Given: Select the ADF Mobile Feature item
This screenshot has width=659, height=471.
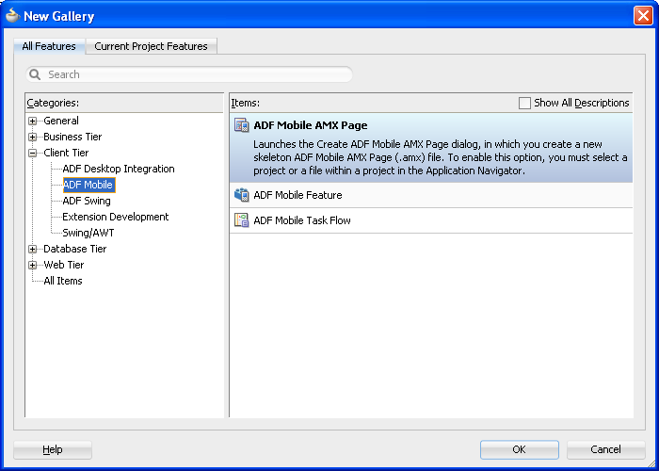Looking at the screenshot, I should tap(431, 195).
